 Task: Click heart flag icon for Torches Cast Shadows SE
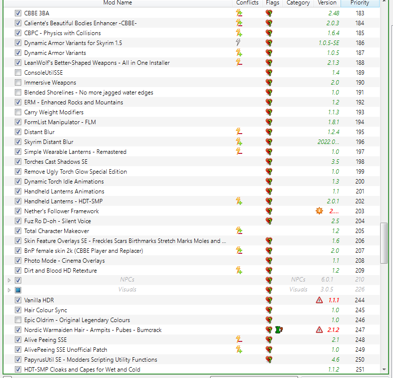coord(269,161)
